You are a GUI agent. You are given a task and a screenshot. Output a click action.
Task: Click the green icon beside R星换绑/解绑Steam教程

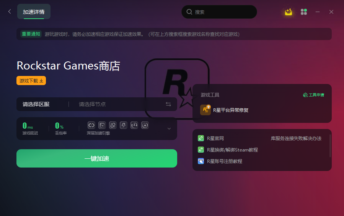(201, 150)
